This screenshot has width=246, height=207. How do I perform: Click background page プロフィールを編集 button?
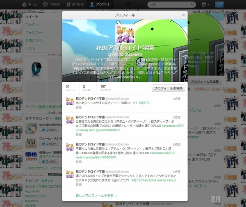[205, 81]
